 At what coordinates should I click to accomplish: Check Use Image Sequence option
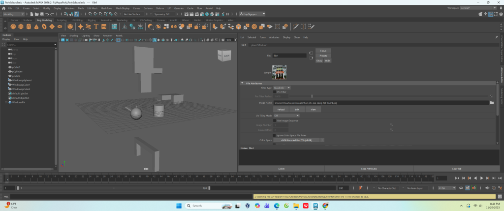click(275, 121)
